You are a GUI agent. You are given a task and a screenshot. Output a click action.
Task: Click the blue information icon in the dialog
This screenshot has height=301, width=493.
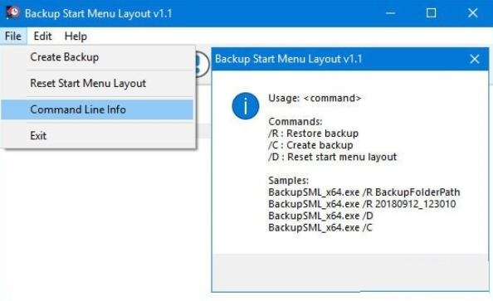(x=245, y=106)
